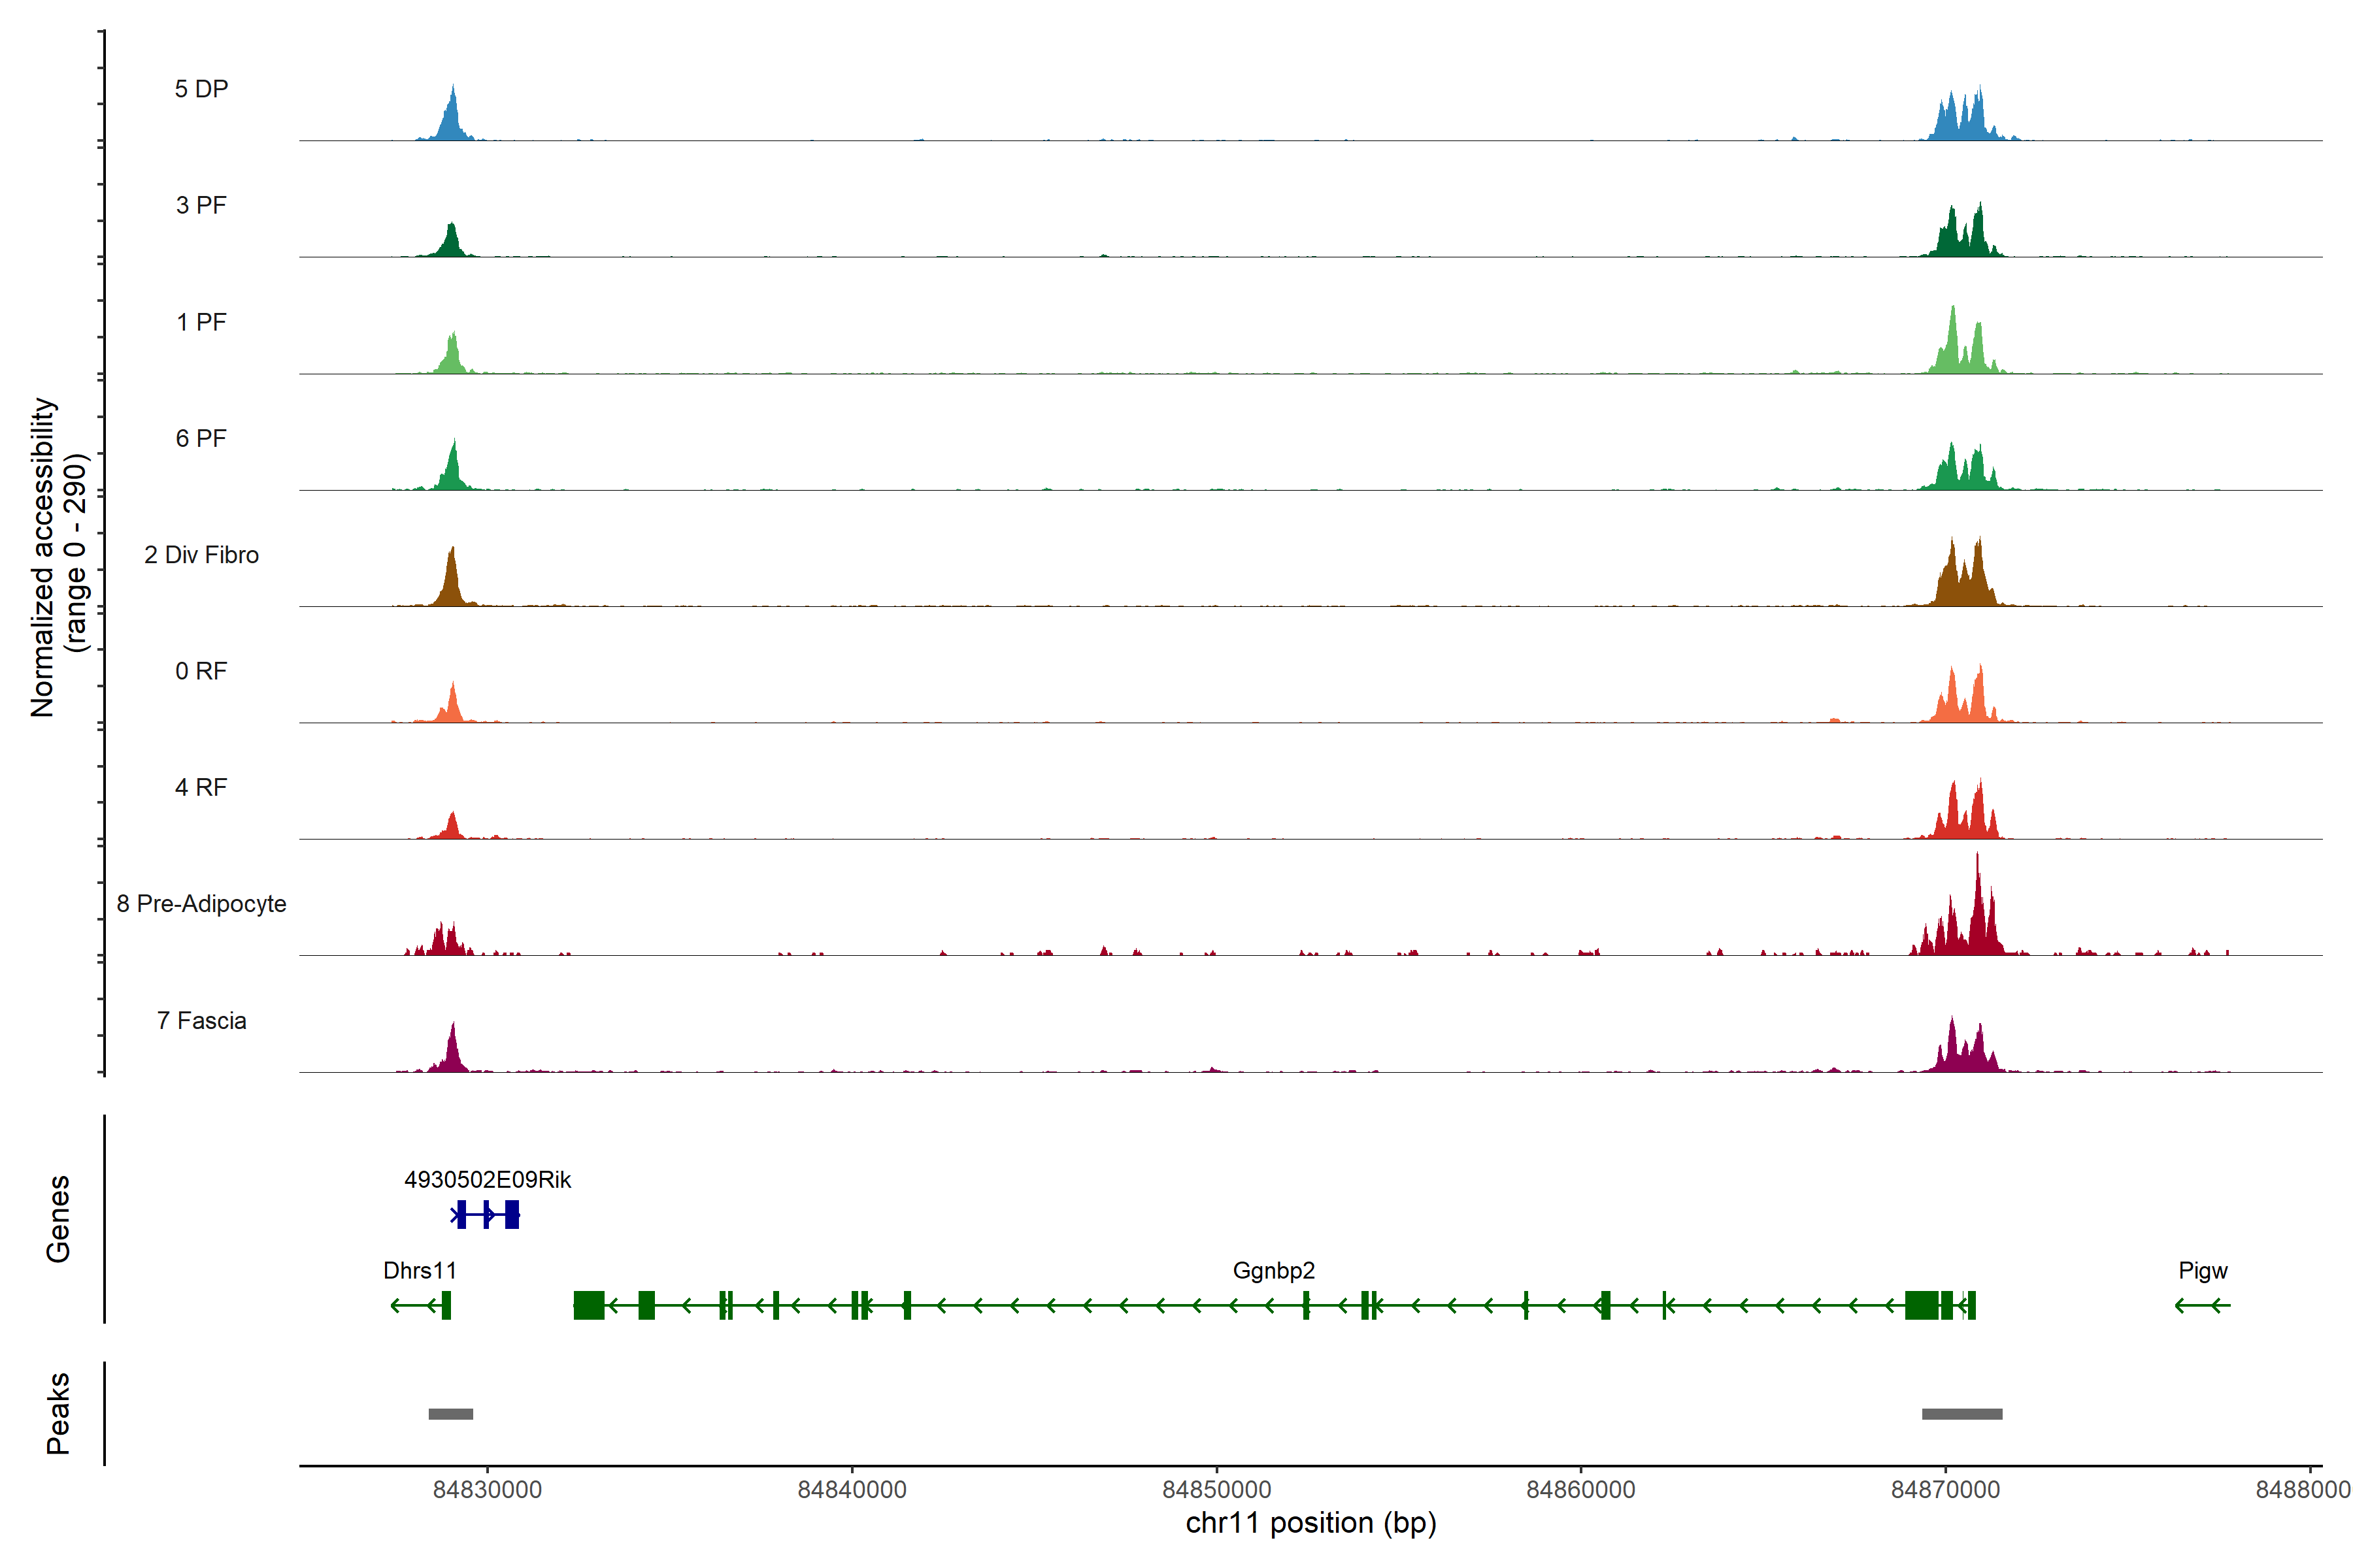Click the 2 Div Fibro track label
Image resolution: width=2353 pixels, height=1568 pixels.
[201, 555]
